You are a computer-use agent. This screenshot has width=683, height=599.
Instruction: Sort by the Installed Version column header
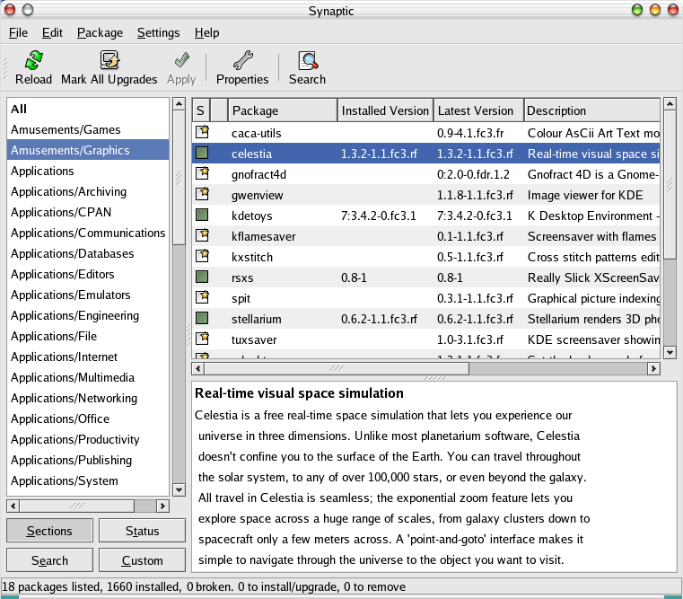pyautogui.click(x=385, y=110)
